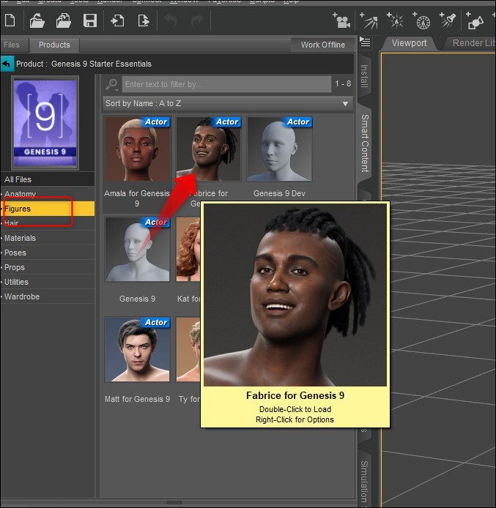The height and width of the screenshot is (508, 496).
Task: Switch to the Products tab
Action: (x=54, y=45)
